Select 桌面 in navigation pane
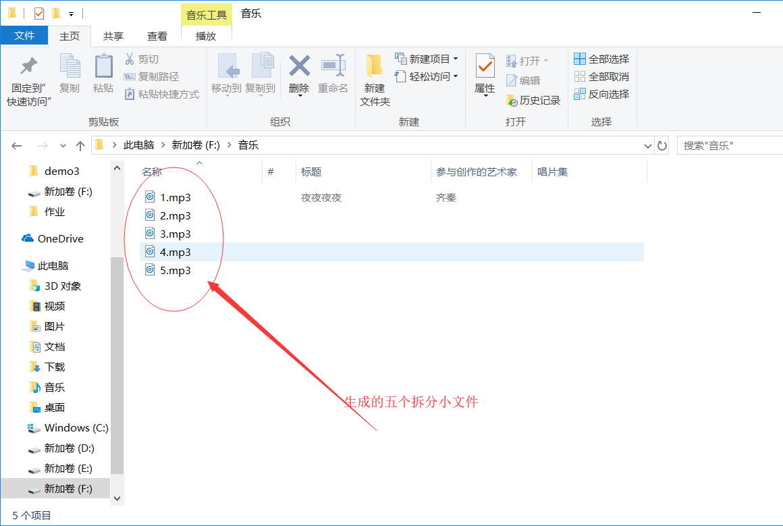 pyautogui.click(x=47, y=408)
